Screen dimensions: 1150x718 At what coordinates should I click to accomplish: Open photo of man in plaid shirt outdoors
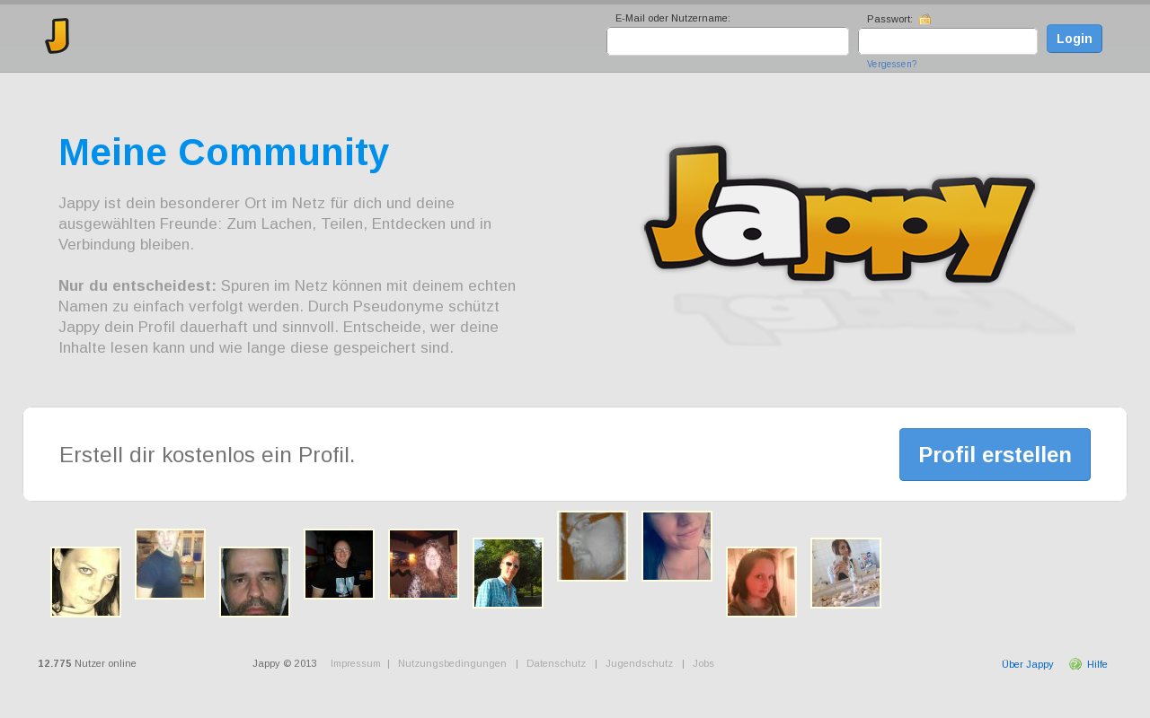pyautogui.click(x=508, y=573)
